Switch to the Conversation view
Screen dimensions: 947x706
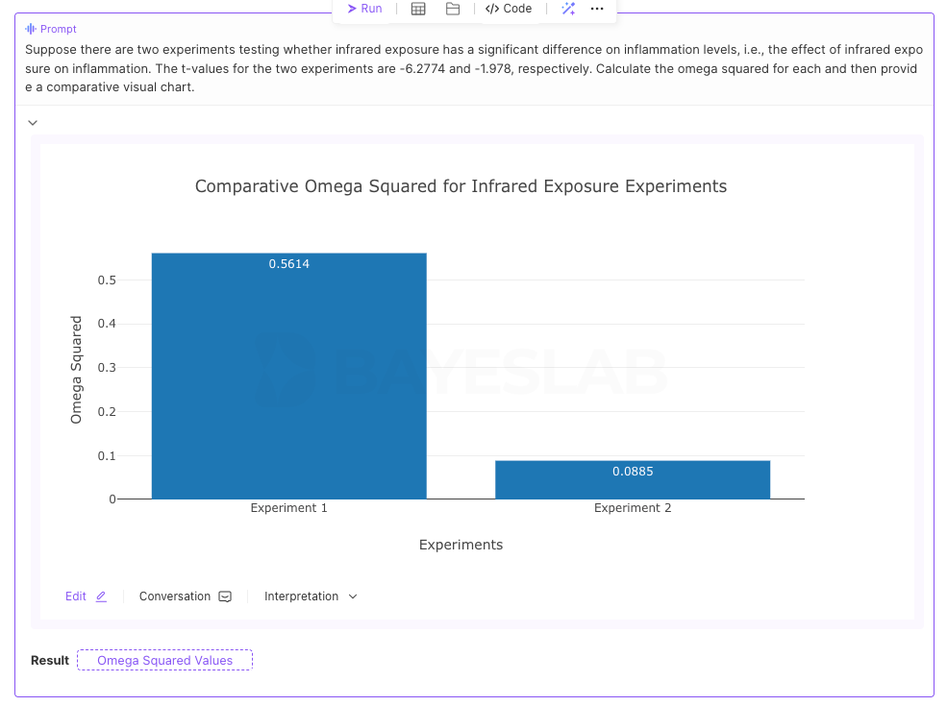(x=173, y=596)
